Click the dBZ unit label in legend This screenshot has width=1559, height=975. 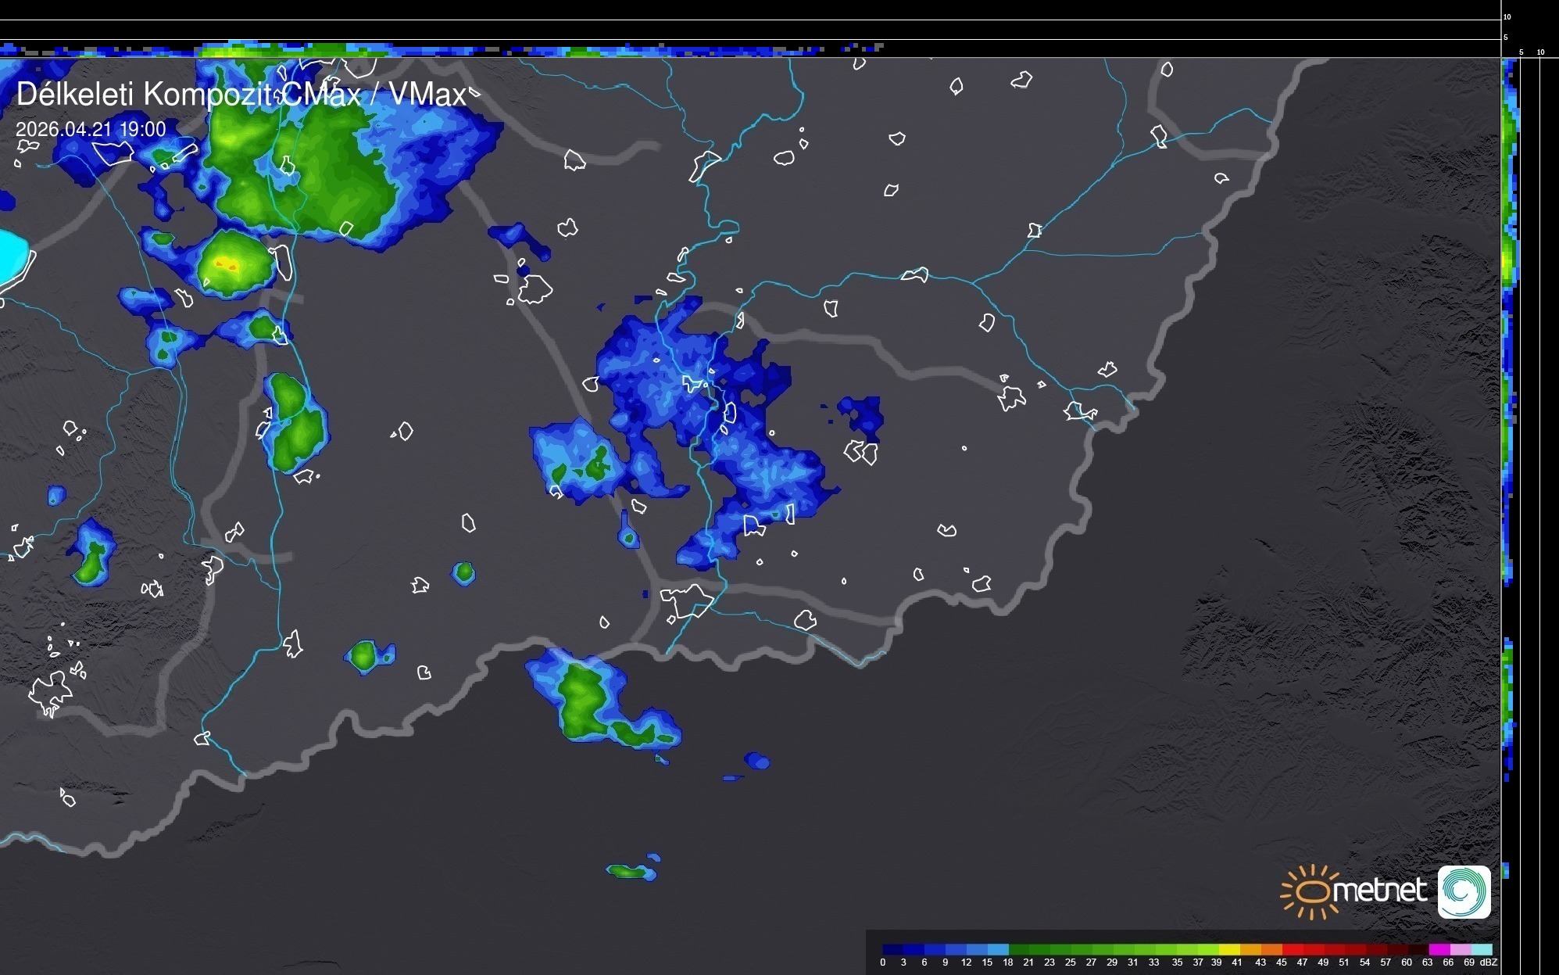[x=1489, y=962]
